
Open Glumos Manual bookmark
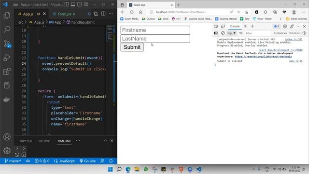click(x=226, y=19)
